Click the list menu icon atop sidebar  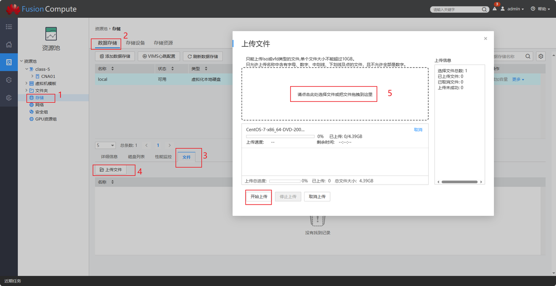coord(9,27)
